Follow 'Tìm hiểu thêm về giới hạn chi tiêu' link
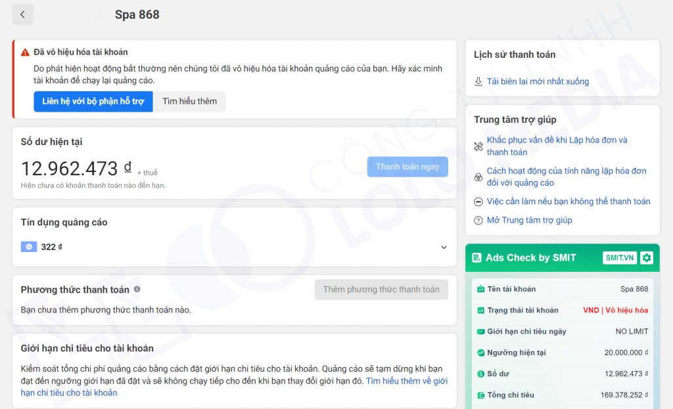This screenshot has height=409, width=673. point(406,381)
